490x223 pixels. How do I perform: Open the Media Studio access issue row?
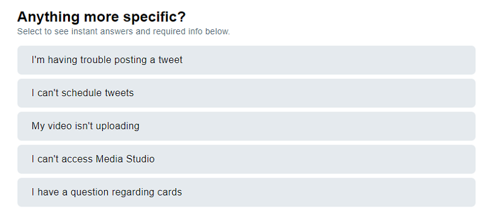pyautogui.click(x=246, y=159)
